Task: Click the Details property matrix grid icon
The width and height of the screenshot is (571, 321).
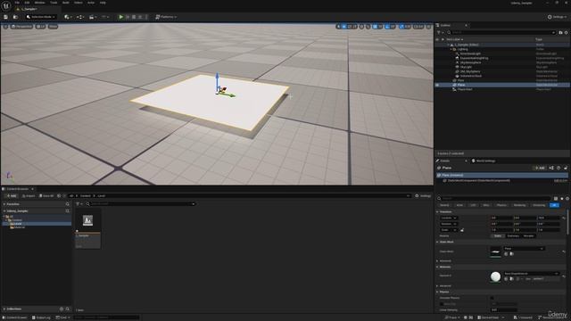Action: pos(556,198)
